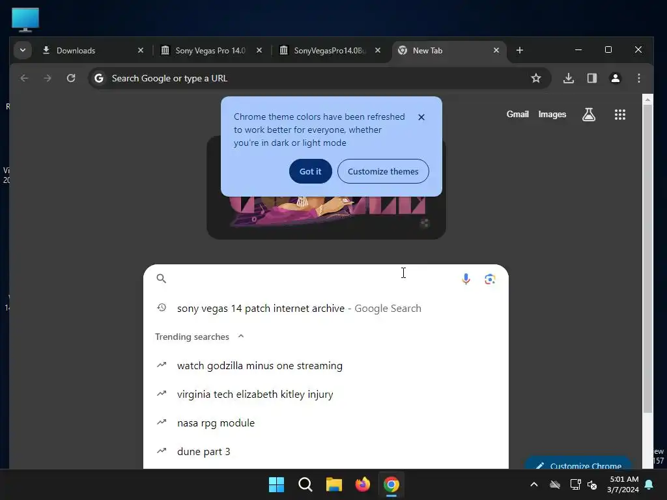Screen dimensions: 667x500
Task: Collapse the Trending searches section
Action: pos(241,337)
